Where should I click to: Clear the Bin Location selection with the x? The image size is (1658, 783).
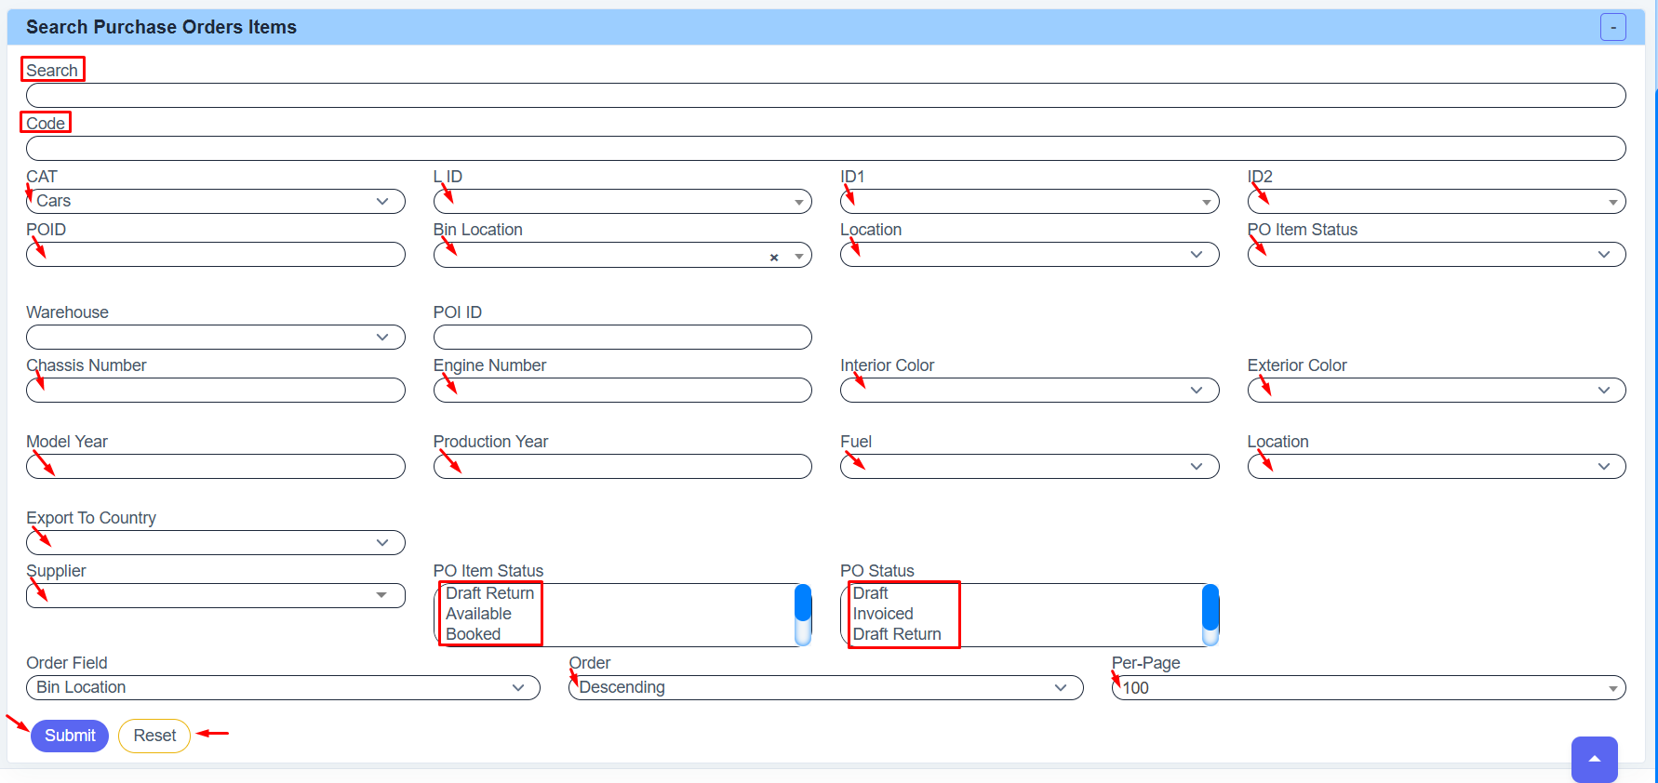point(773,258)
